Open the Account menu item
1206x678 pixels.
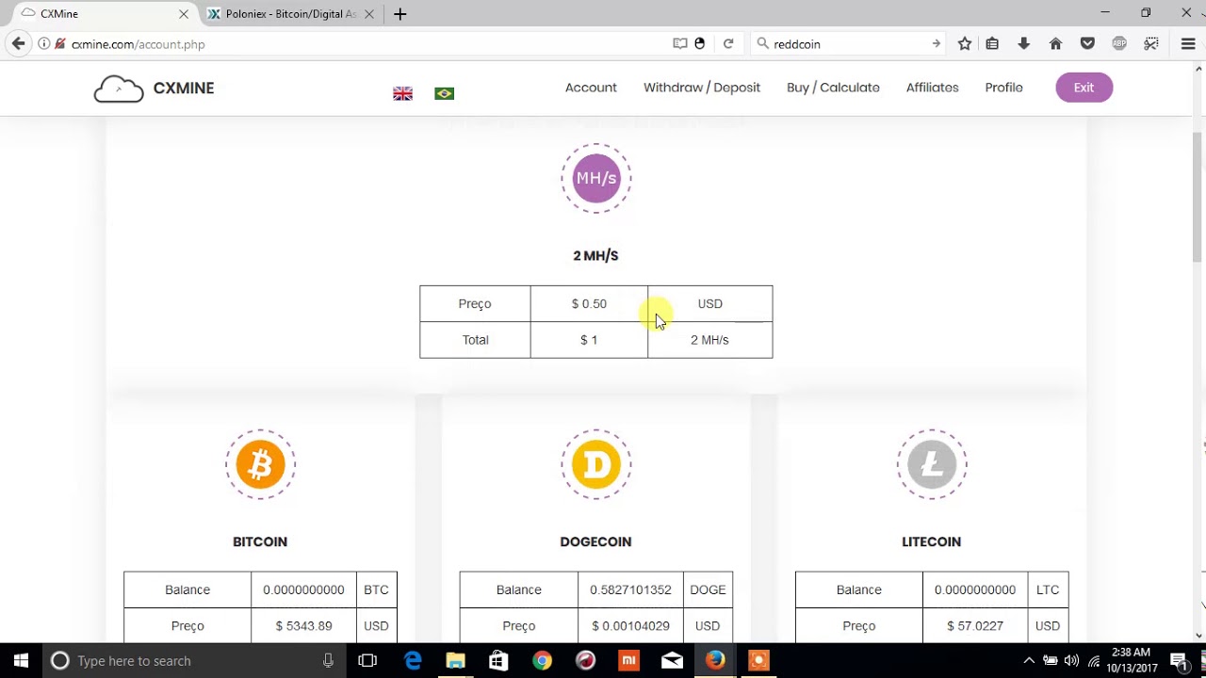click(591, 88)
